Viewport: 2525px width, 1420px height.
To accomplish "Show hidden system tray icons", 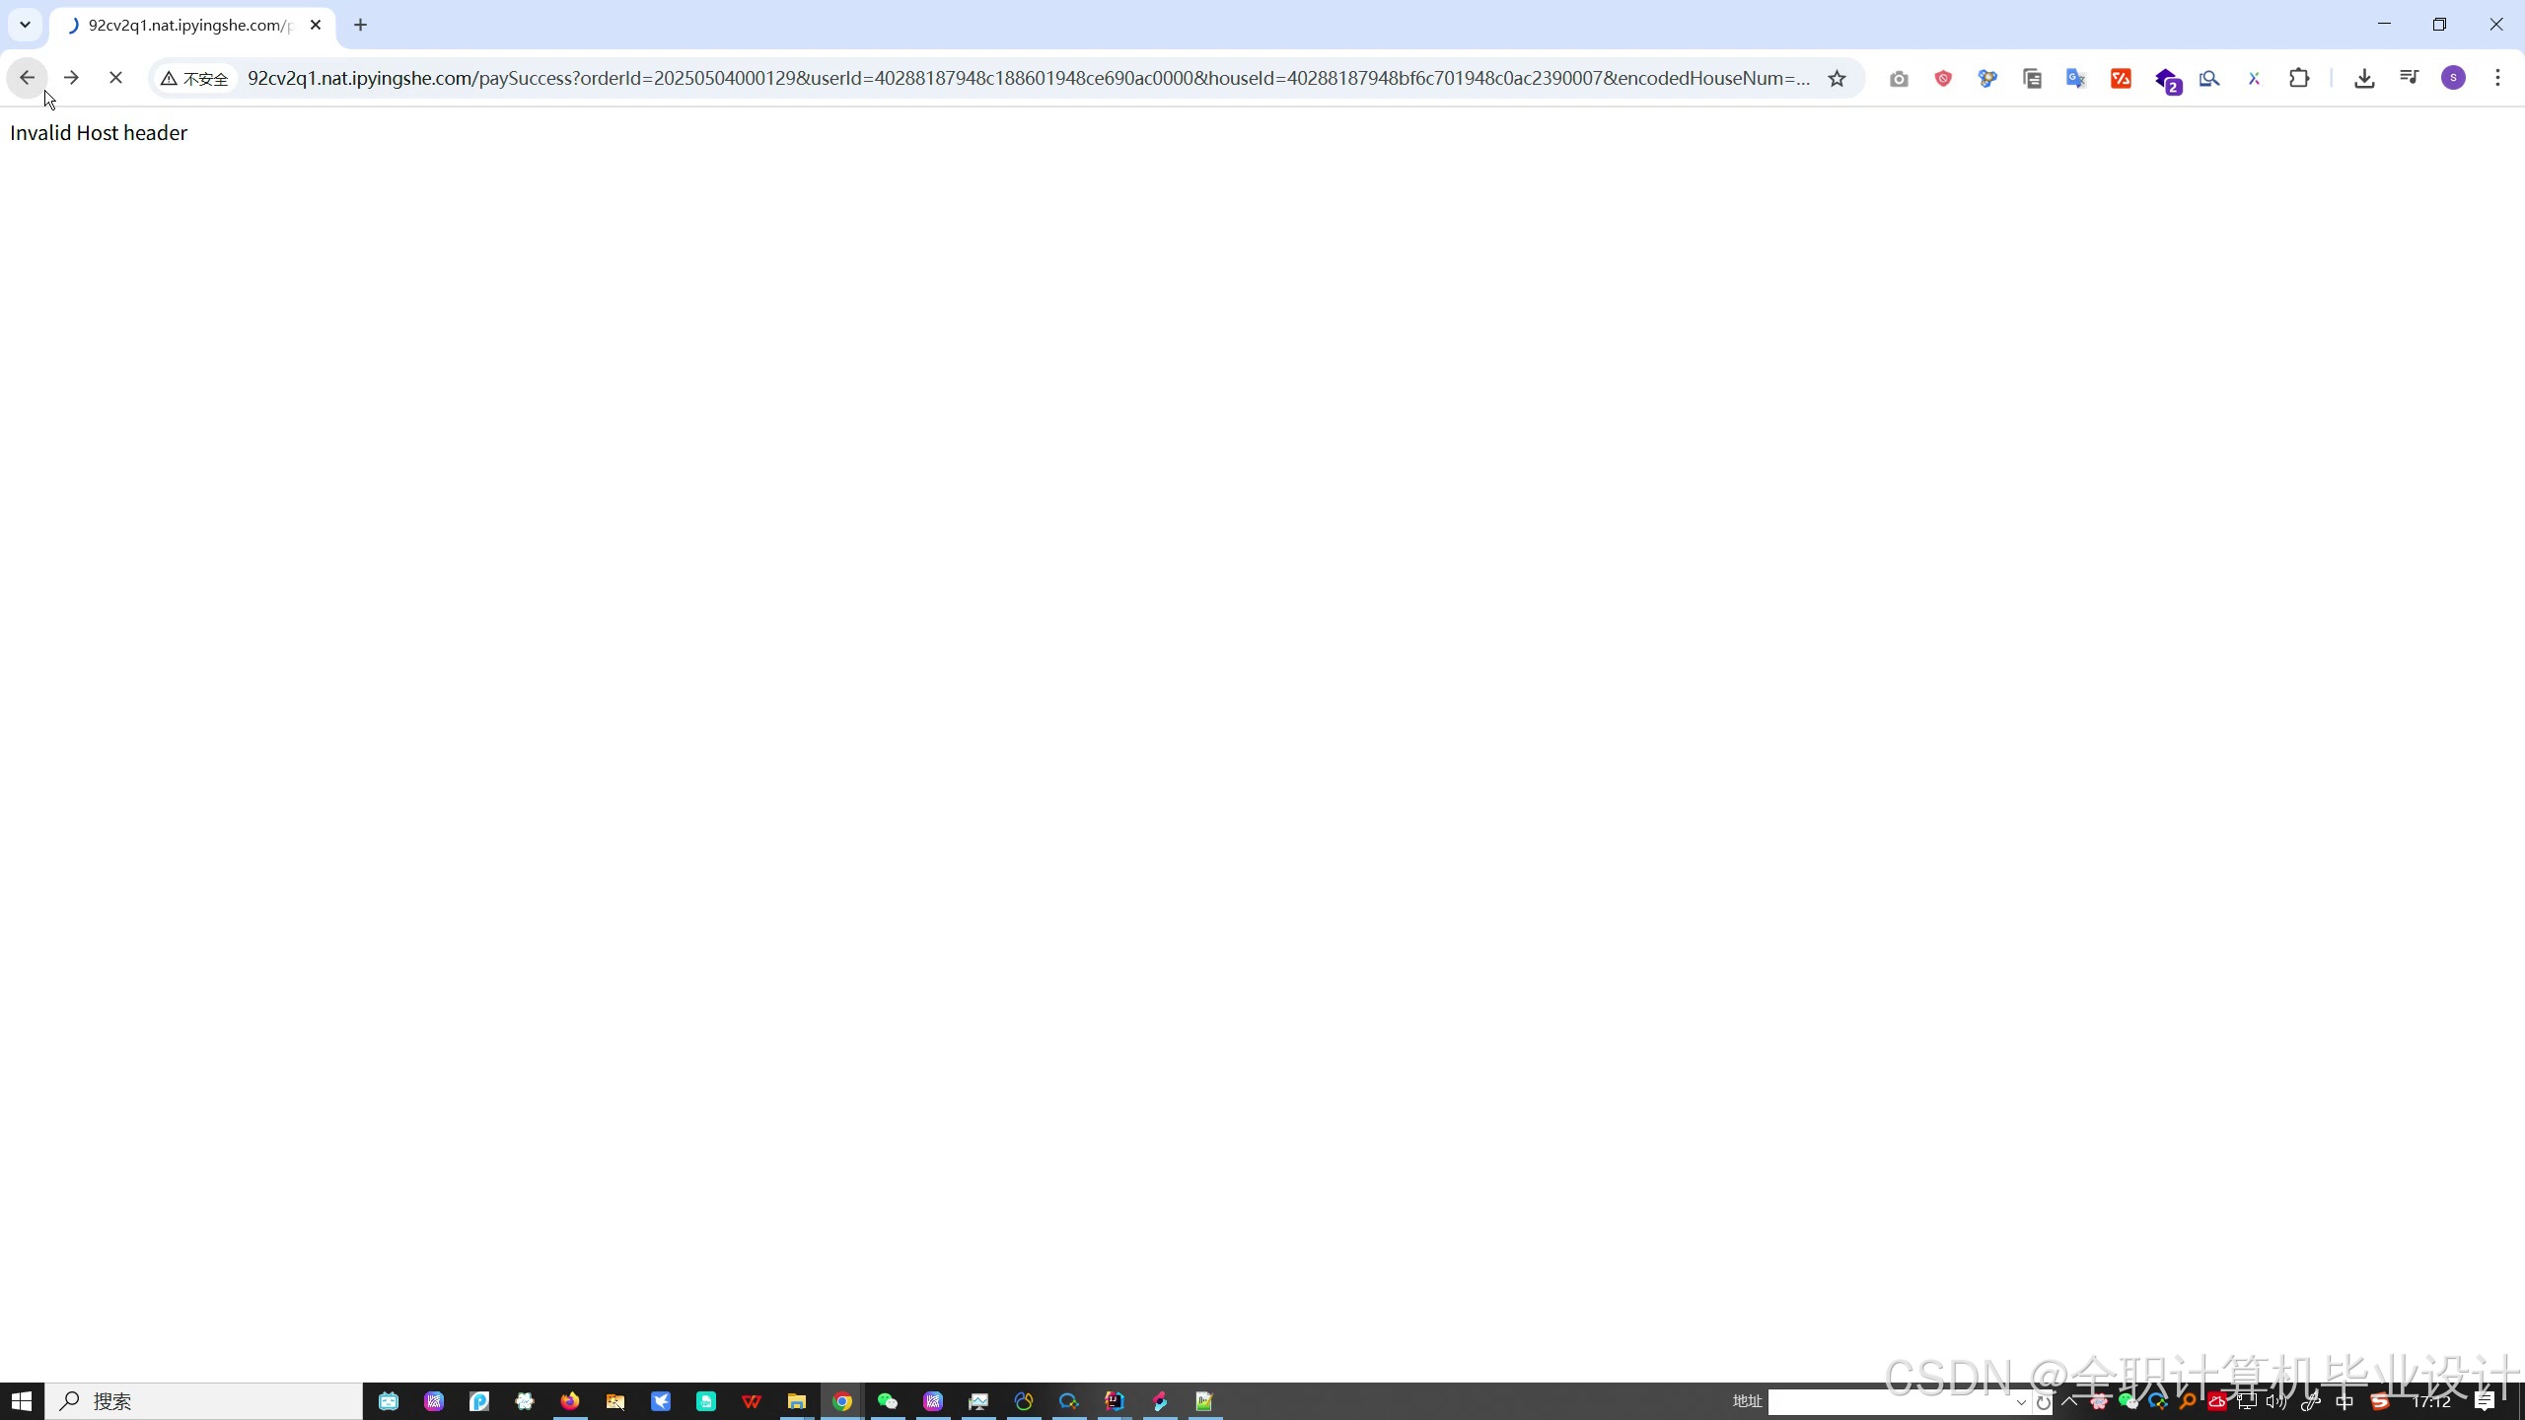I will point(2069,1401).
